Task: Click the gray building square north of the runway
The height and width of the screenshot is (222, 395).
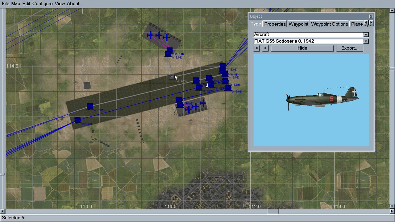Action: pyautogui.click(x=87, y=85)
